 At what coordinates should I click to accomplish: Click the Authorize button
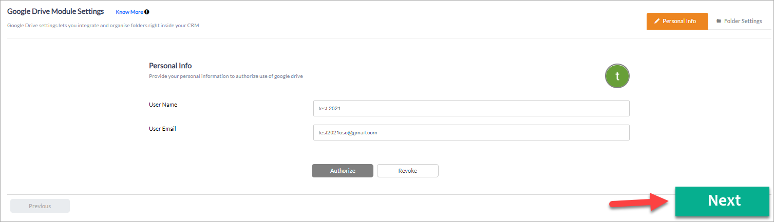tap(343, 171)
